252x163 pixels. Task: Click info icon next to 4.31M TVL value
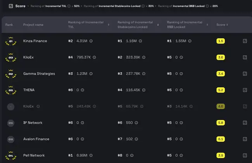click(92, 41)
